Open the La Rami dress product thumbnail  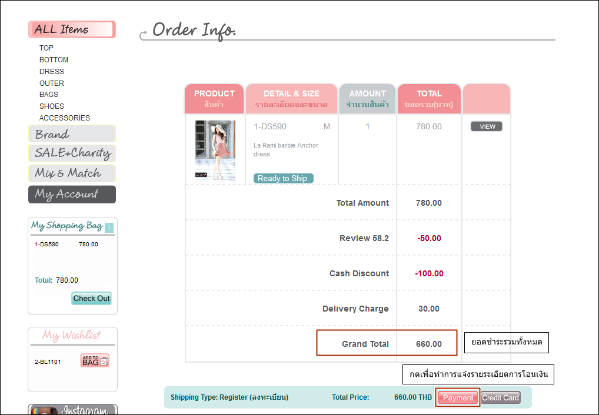pos(215,150)
